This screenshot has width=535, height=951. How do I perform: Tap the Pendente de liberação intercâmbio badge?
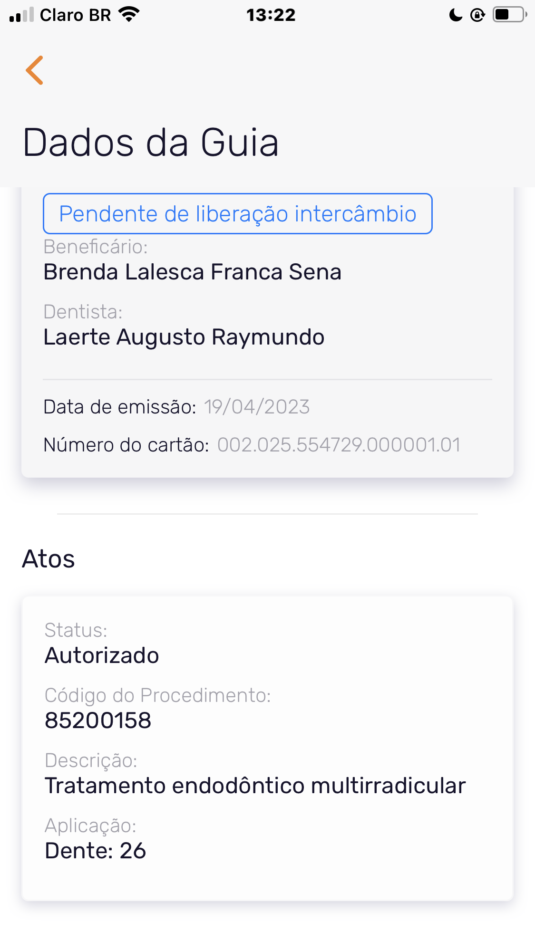click(237, 213)
